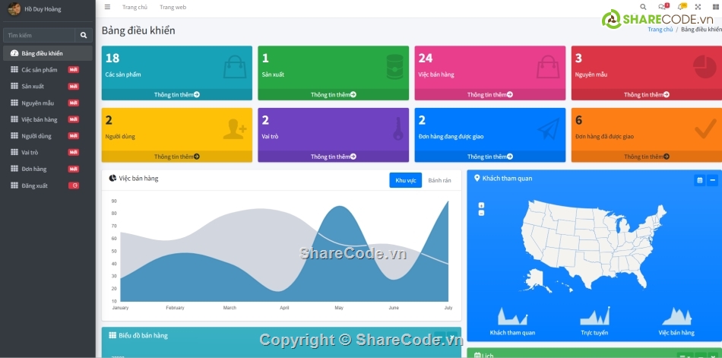722x358 pixels.
Task: Click the Trang chủ breadcrumb link
Action: tap(660, 30)
